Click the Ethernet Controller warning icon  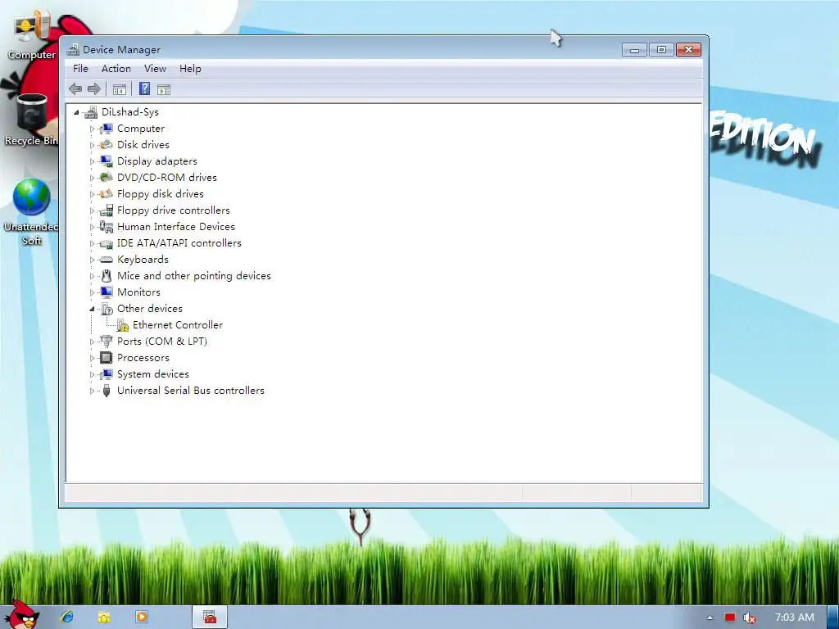pos(123,325)
